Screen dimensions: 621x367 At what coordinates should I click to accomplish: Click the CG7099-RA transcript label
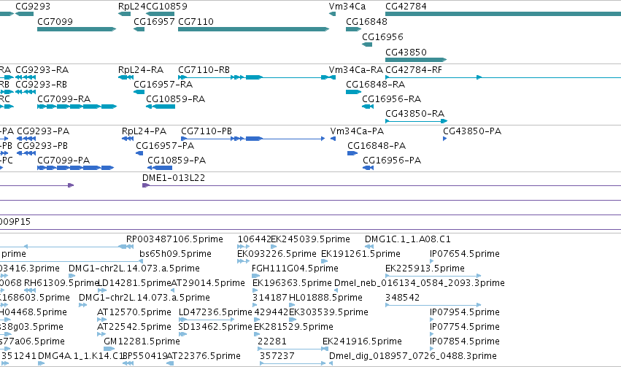click(x=63, y=99)
